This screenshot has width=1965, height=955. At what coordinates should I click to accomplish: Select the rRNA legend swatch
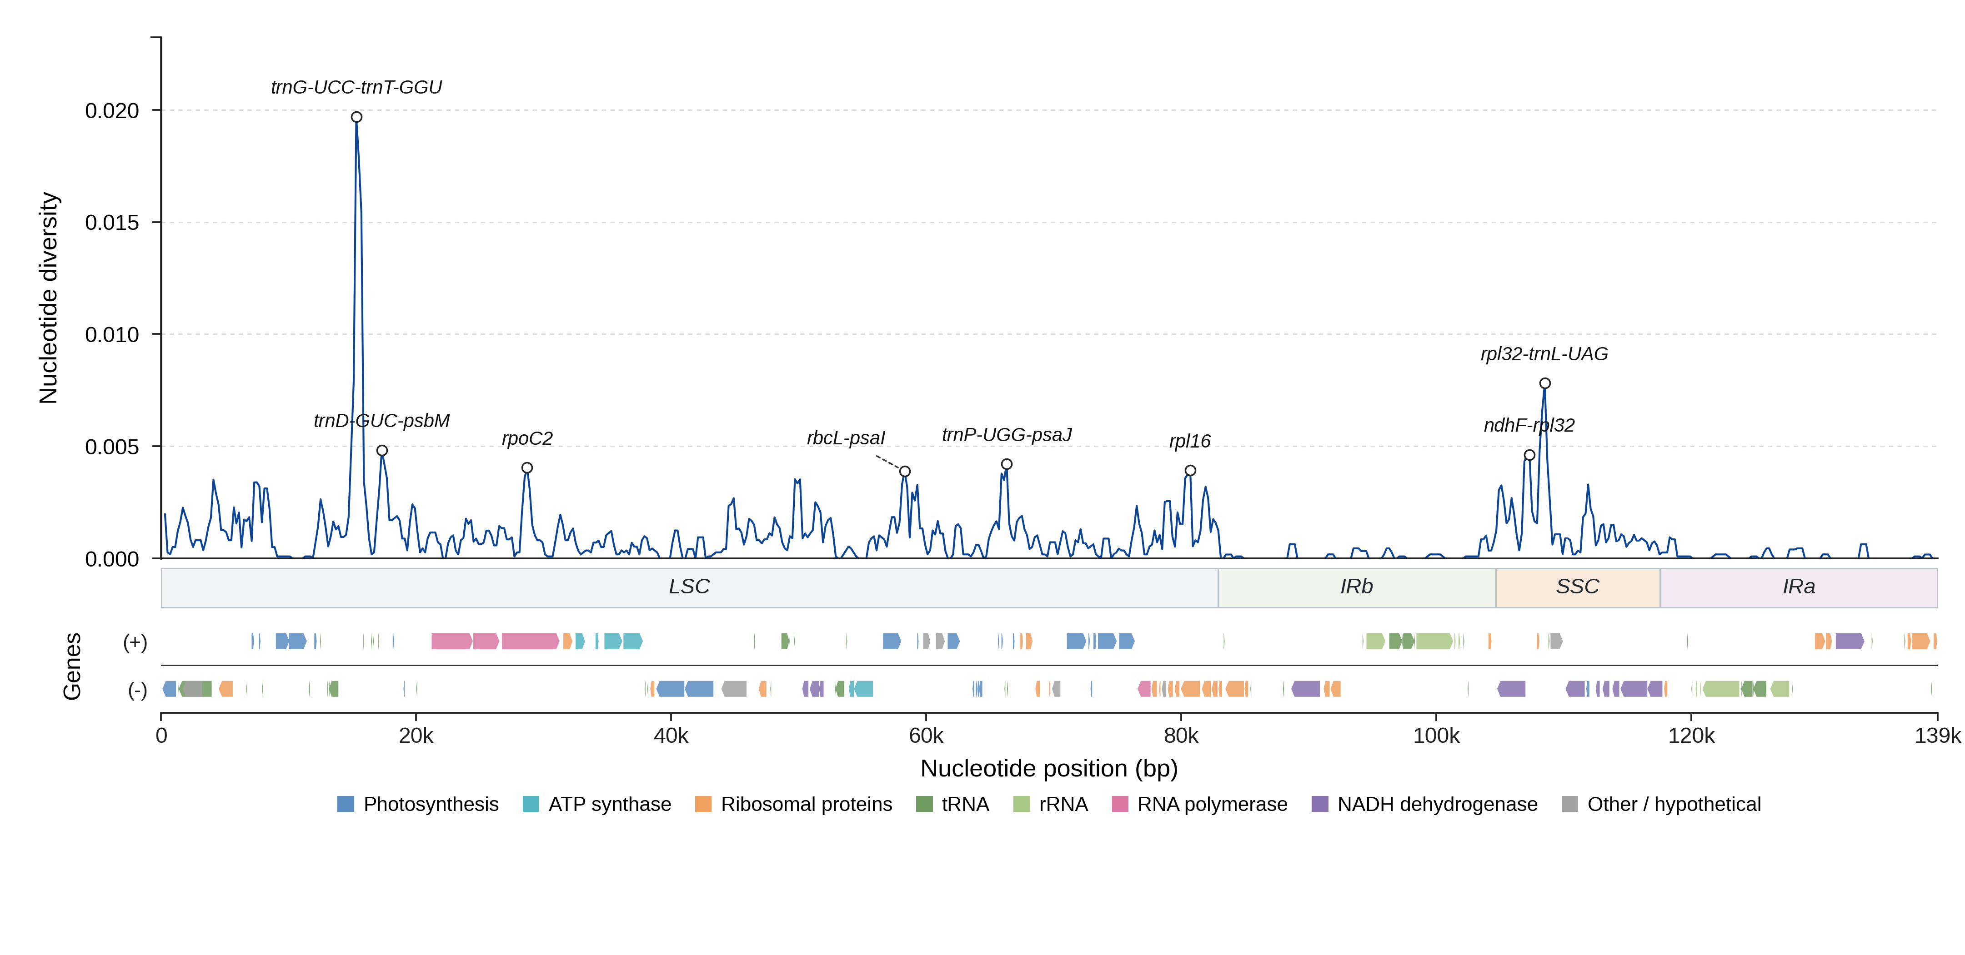1022,804
